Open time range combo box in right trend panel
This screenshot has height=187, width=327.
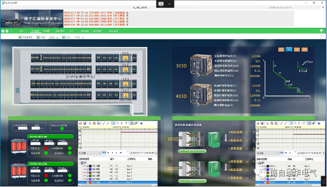click(267, 153)
